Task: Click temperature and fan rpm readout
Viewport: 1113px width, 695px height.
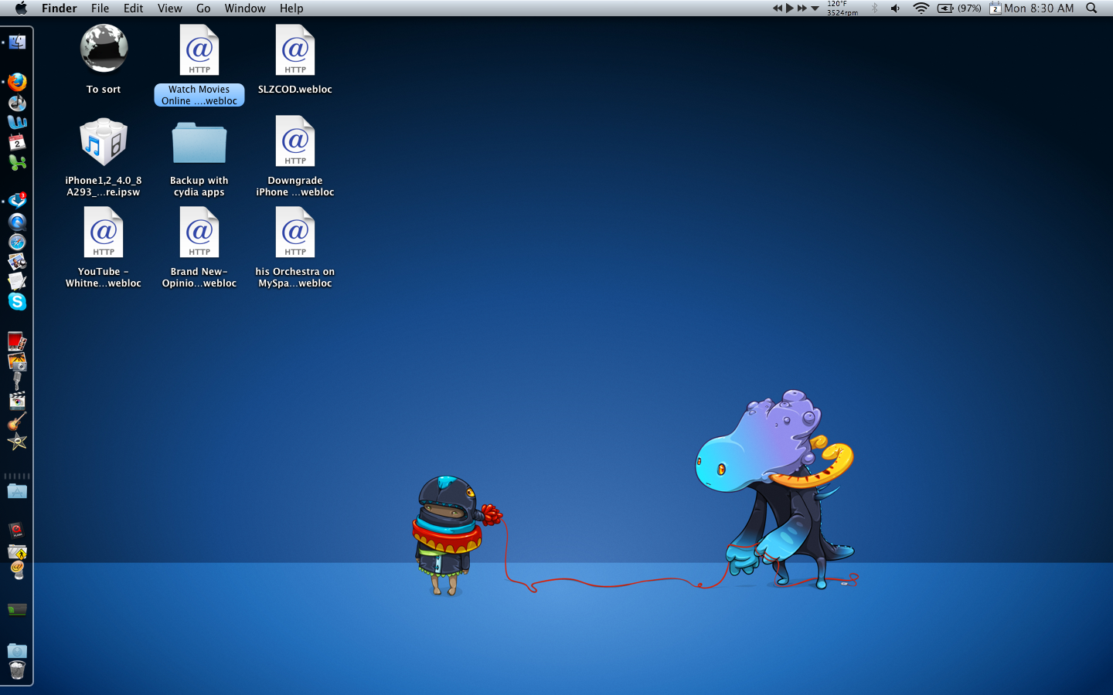Action: (842, 8)
